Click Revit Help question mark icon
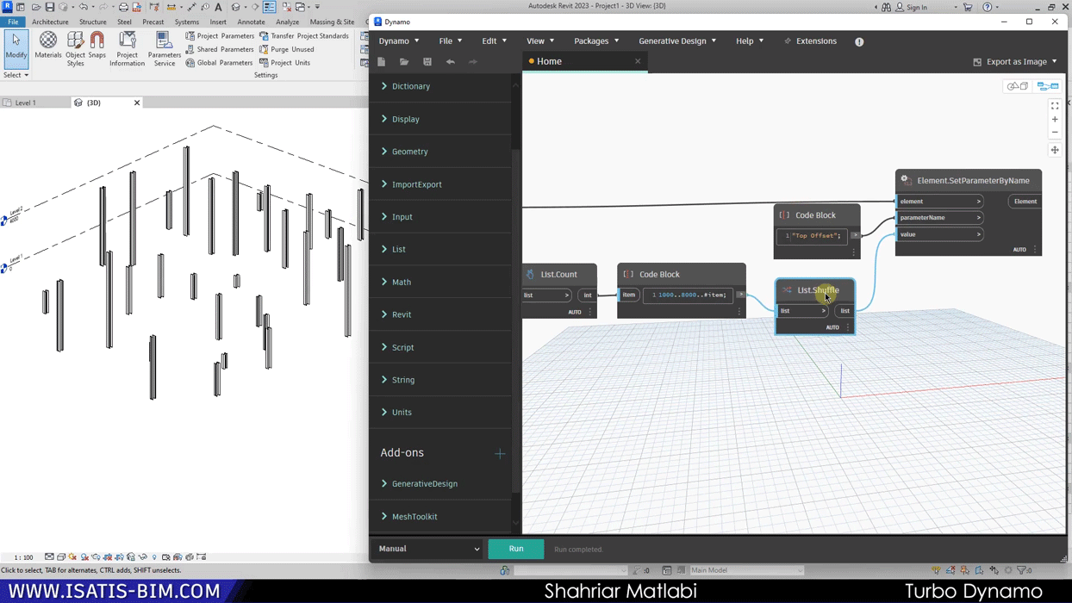The width and height of the screenshot is (1072, 603). pos(988,7)
